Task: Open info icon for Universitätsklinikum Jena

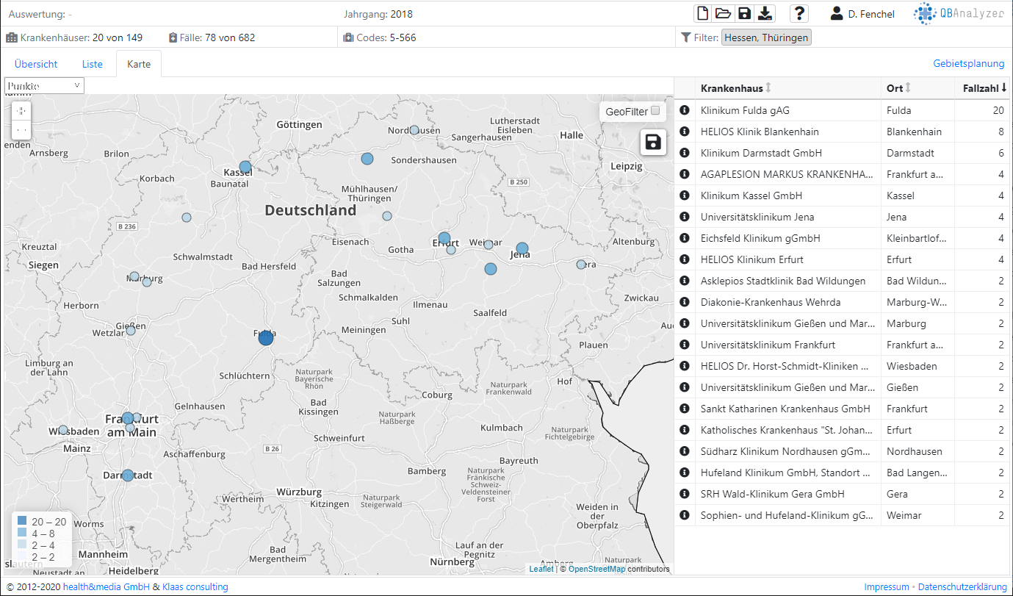Action: [x=685, y=217]
